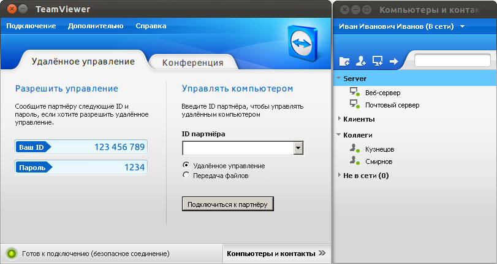Close the TeamViewer main window
The width and height of the screenshot is (497, 264).
[x=12, y=9]
